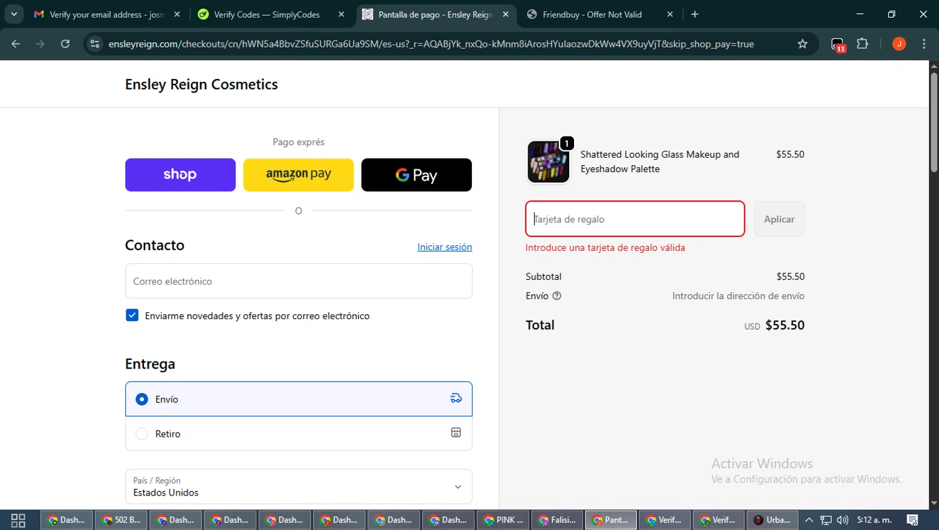This screenshot has width=939, height=530.
Task: Pay with the Shop Pay button
Action: click(x=180, y=175)
